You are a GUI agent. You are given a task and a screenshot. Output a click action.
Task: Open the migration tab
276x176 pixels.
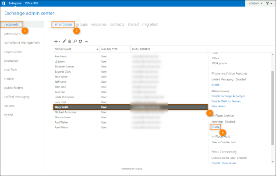click(150, 25)
